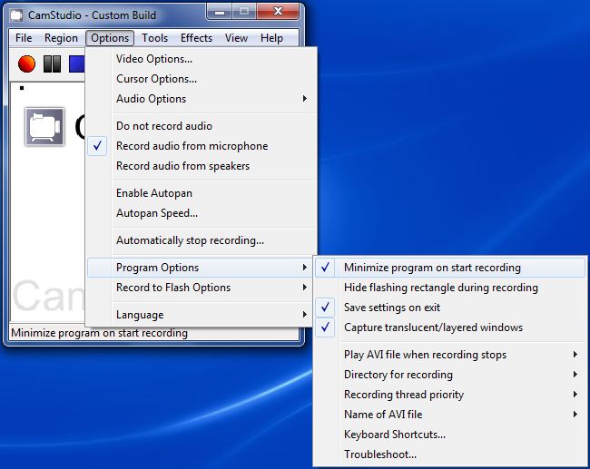This screenshot has width=590, height=469.
Task: Open the File menu
Action: point(24,38)
